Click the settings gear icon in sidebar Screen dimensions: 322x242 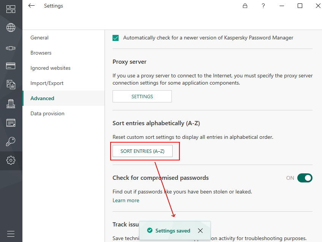point(11,160)
